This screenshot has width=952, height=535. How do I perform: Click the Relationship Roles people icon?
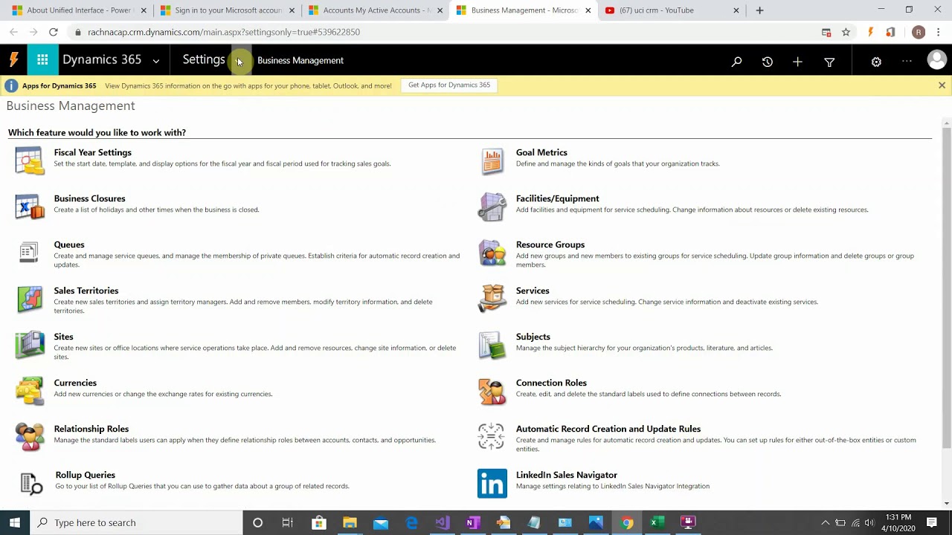coord(30,437)
